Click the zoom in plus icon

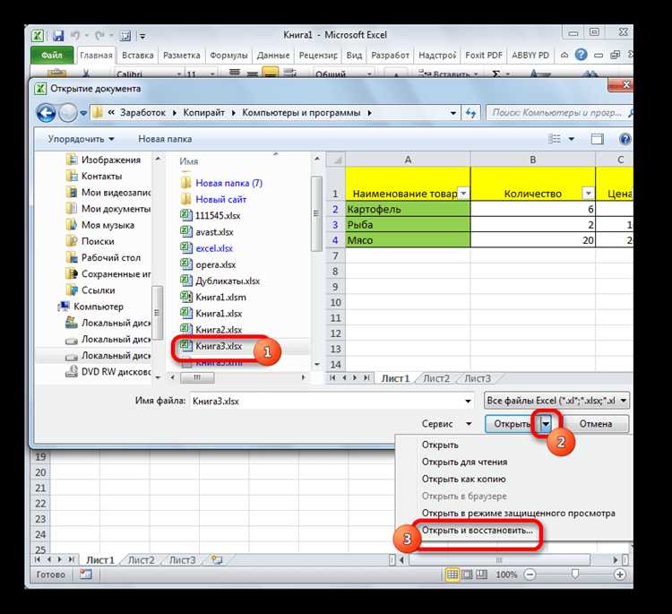coord(620,575)
